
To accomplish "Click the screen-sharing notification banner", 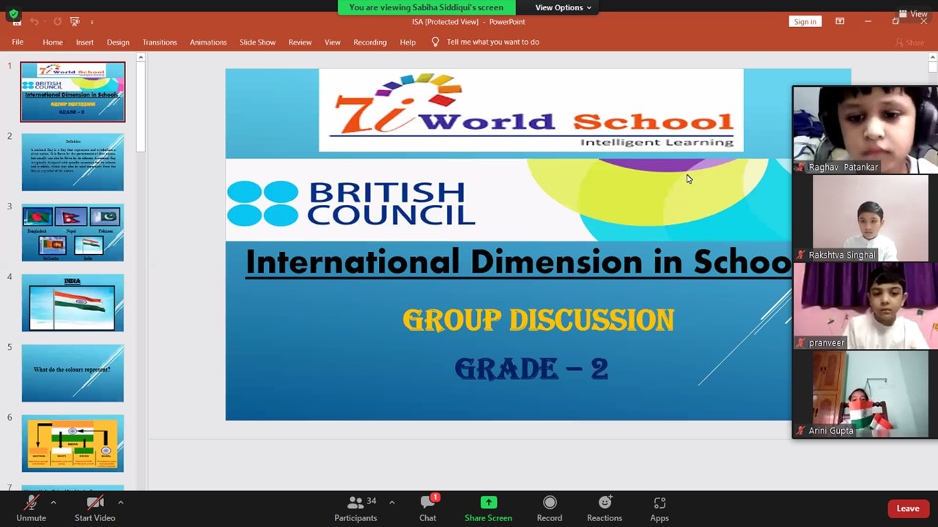I will (426, 7).
